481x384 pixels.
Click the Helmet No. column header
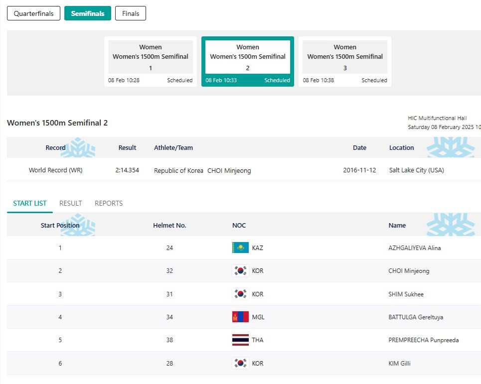(x=169, y=225)
